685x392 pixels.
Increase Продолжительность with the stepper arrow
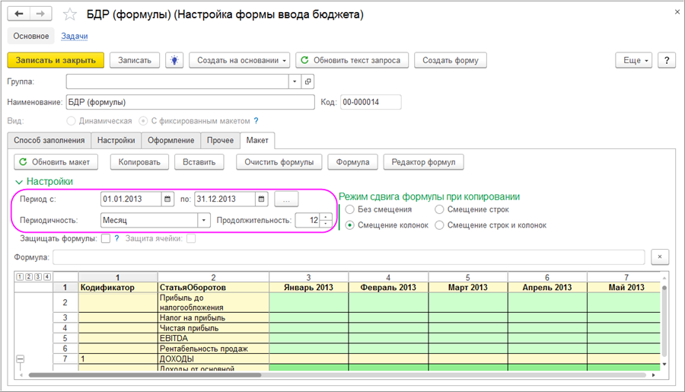tap(327, 217)
